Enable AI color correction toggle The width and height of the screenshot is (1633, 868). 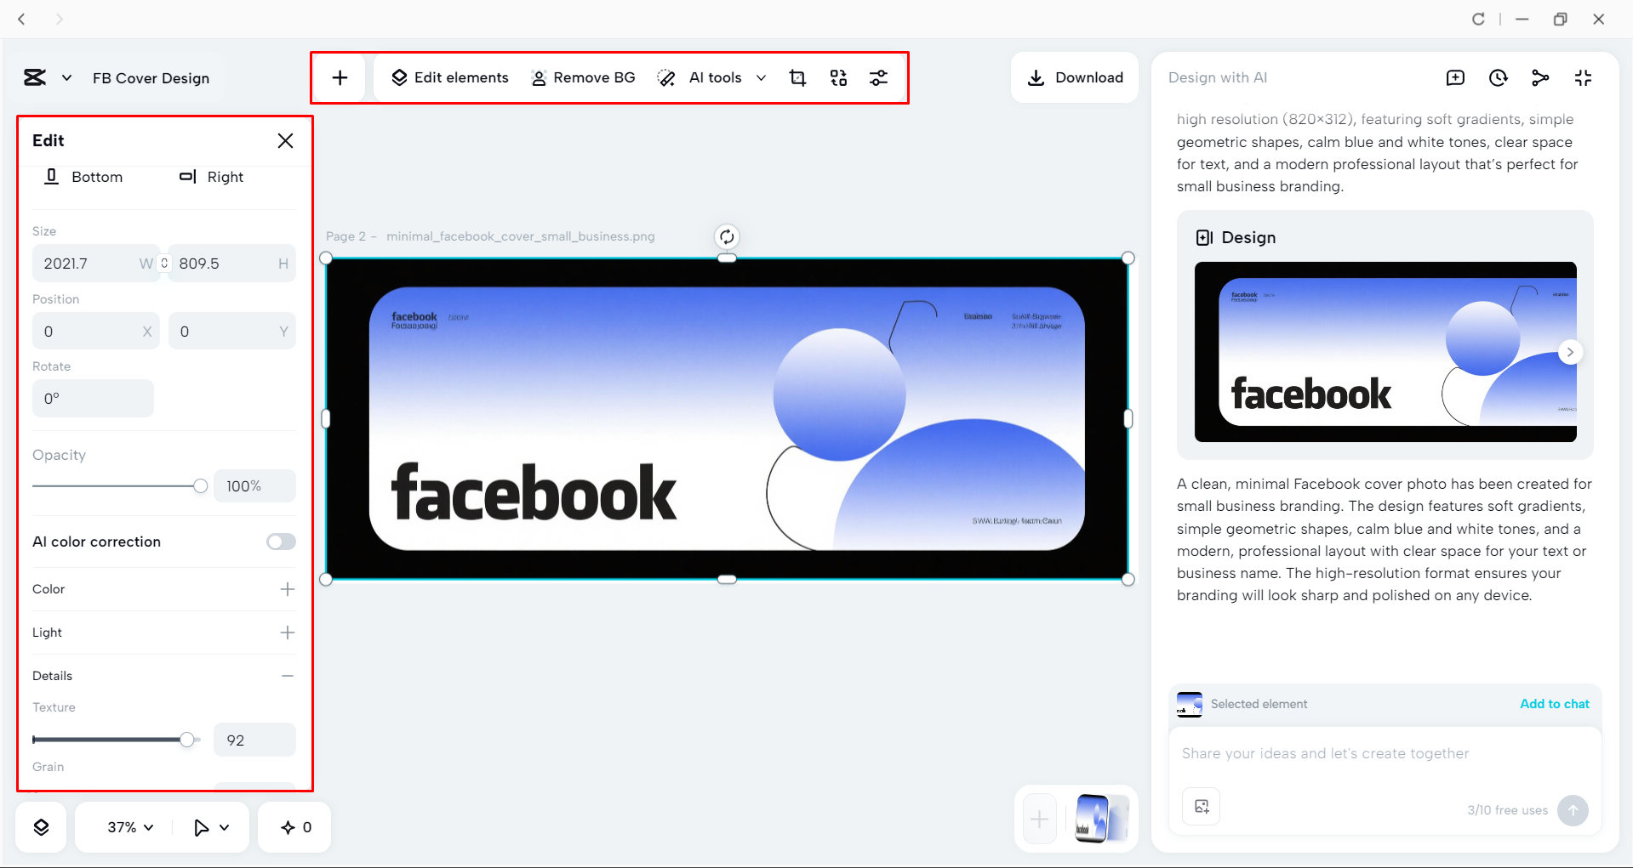(x=281, y=542)
